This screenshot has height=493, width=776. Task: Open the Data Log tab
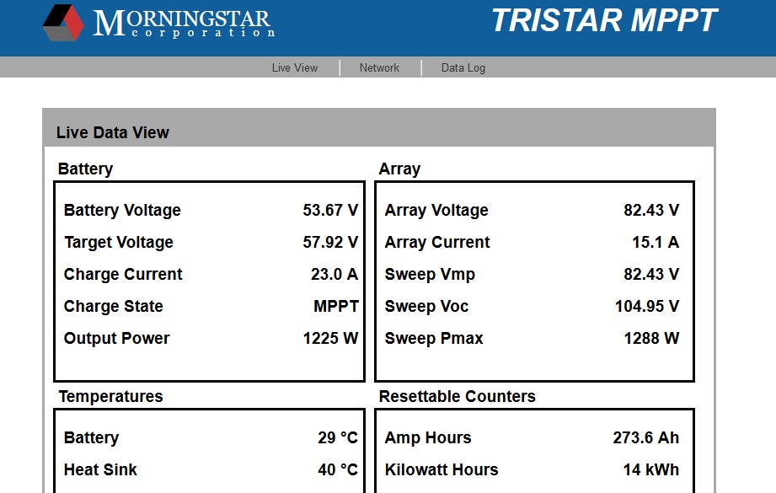point(463,67)
